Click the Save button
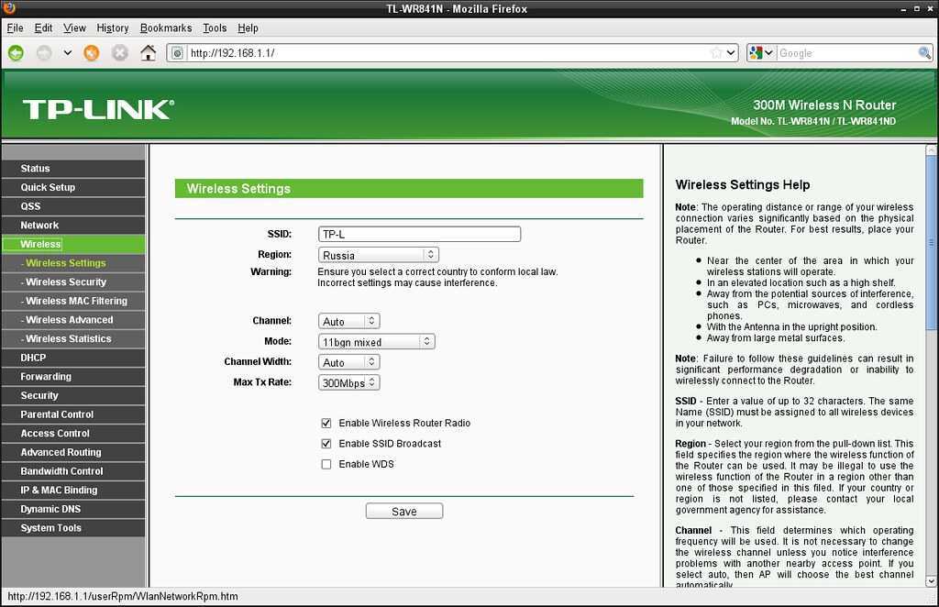Screen dimensions: 939x607 (x=404, y=512)
